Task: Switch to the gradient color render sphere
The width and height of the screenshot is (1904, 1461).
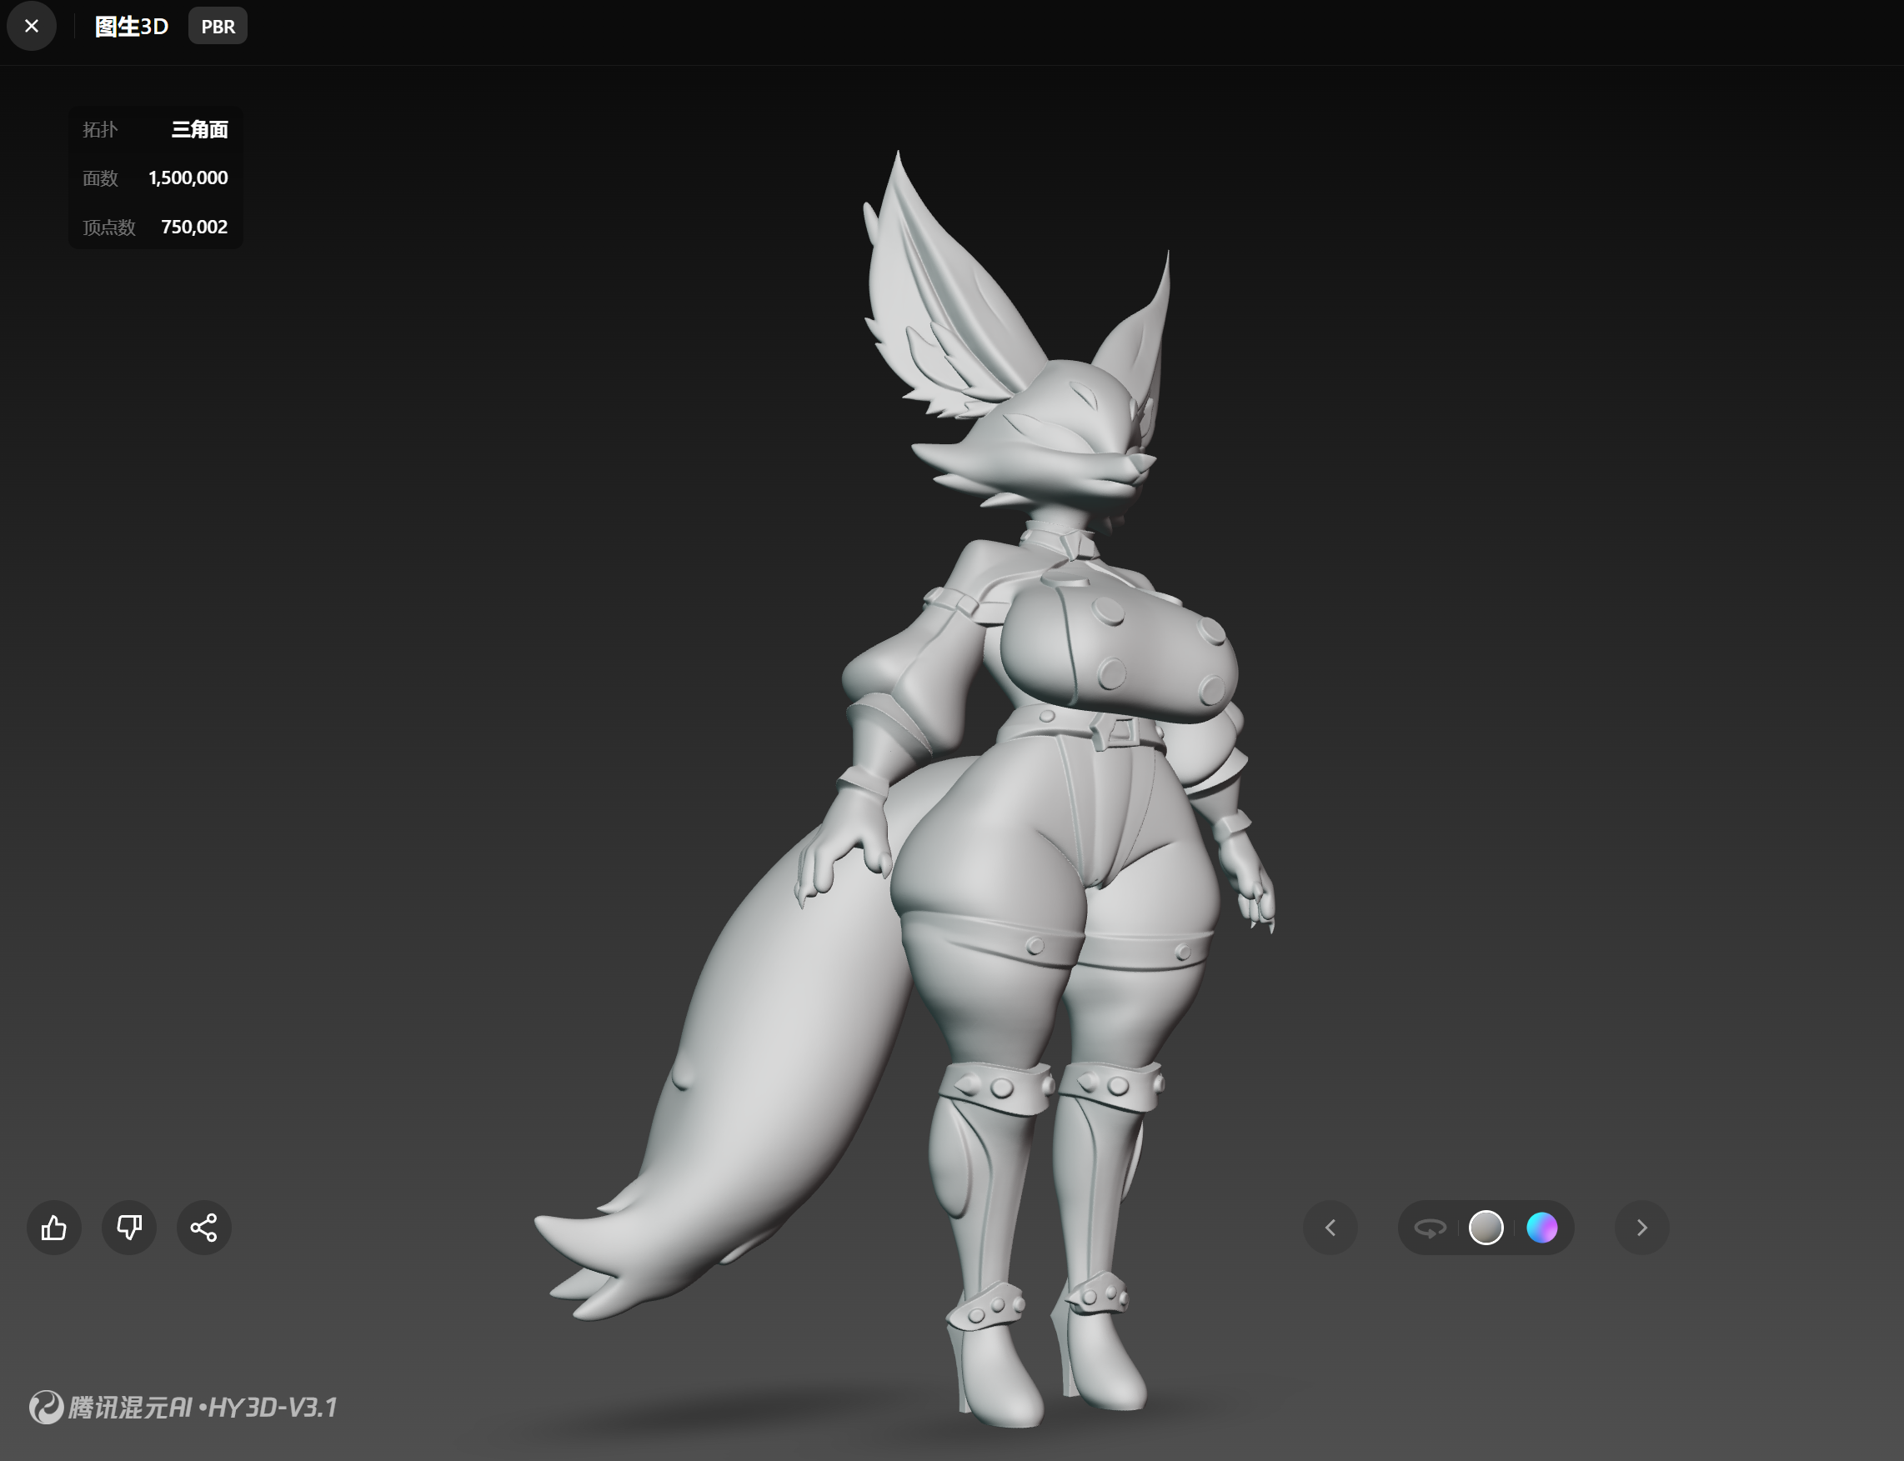Action: [x=1541, y=1227]
